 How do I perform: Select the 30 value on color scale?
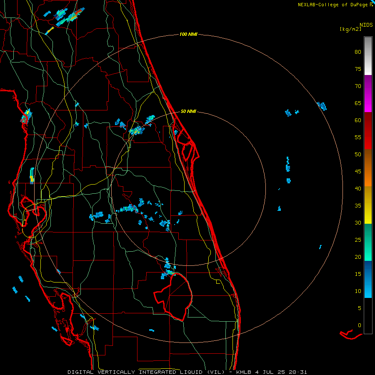pos(358,223)
